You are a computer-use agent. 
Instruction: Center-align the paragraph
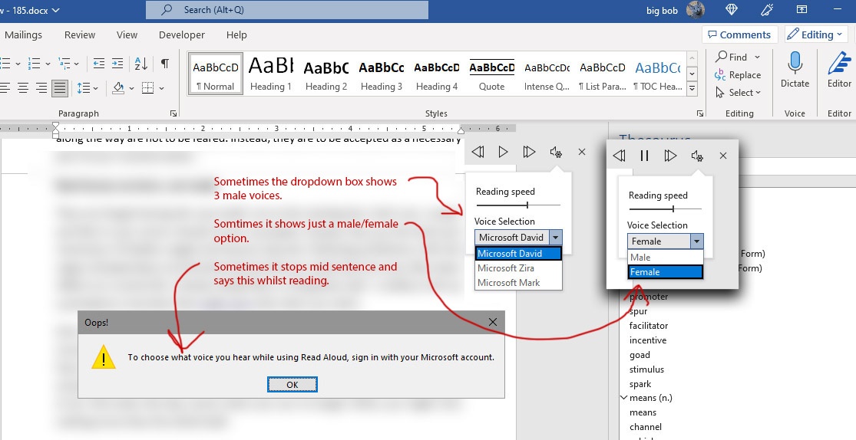coord(23,88)
